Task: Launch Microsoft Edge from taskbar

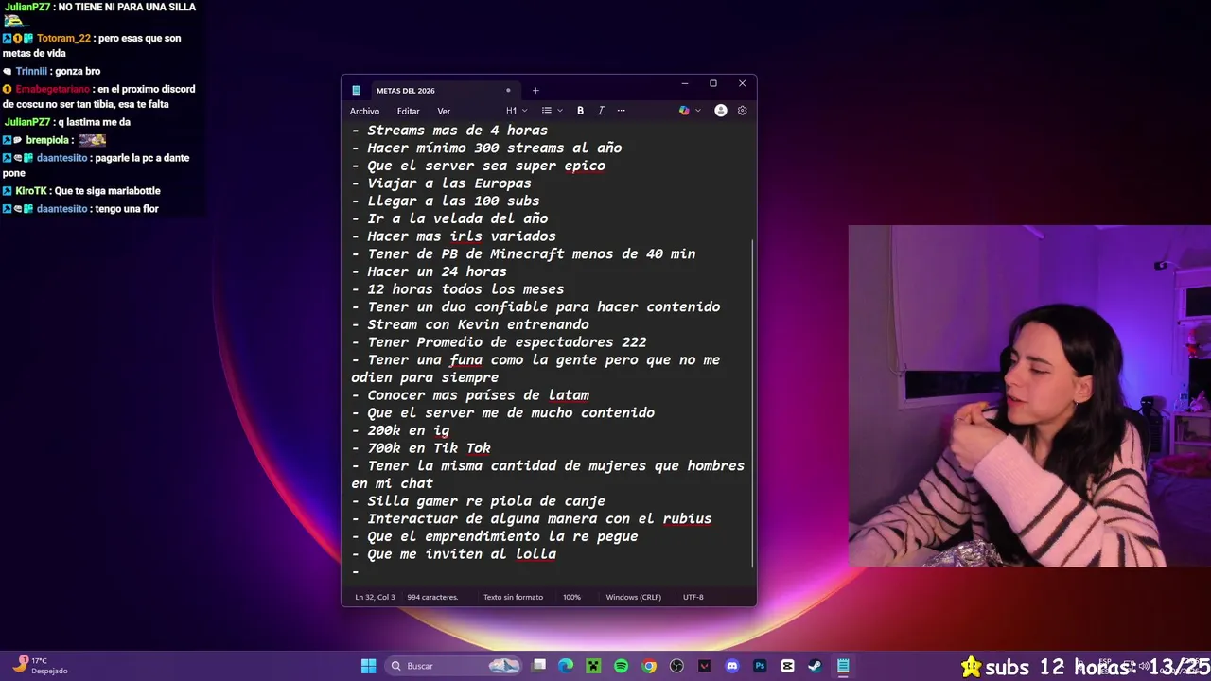Action: click(x=566, y=666)
